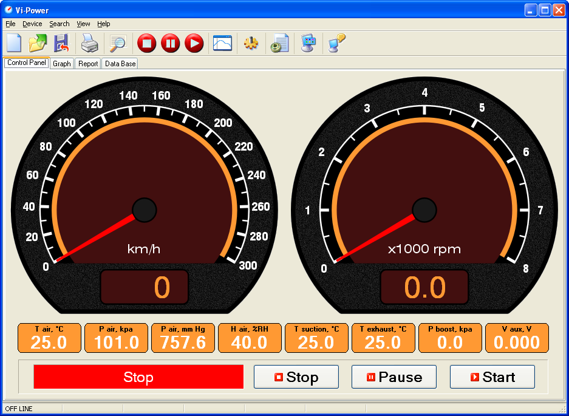Click the T air temperature readout

coord(49,338)
